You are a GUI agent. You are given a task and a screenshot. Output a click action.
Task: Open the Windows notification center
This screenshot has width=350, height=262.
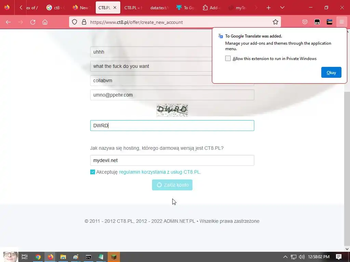(x=339, y=257)
